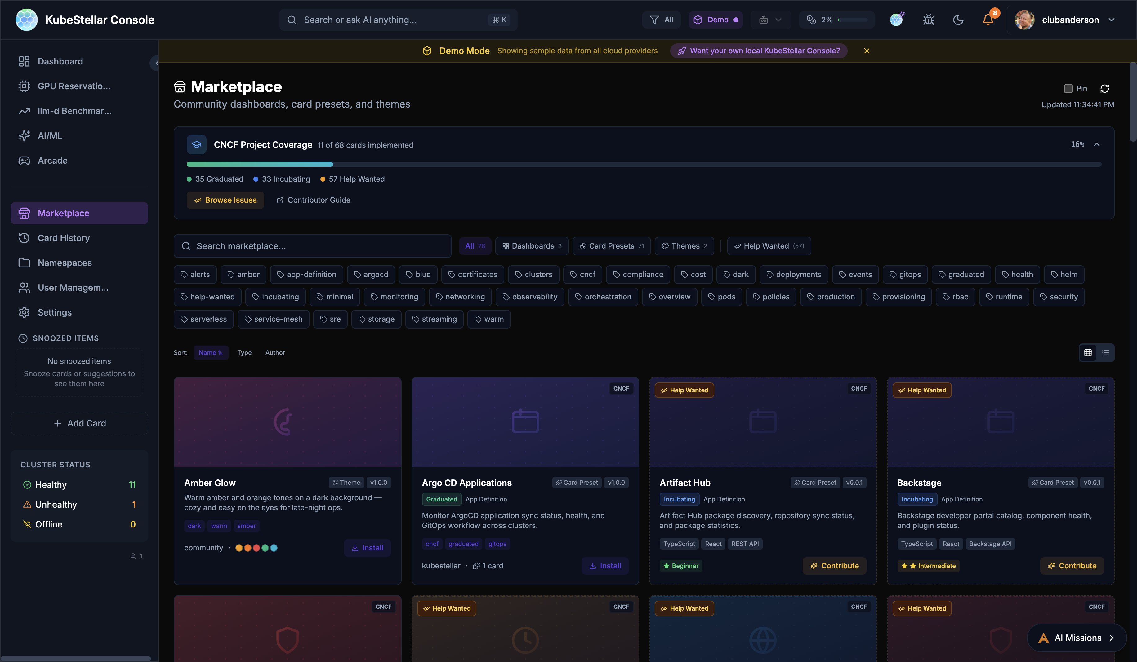Check the Pin checkbox

1068,88
